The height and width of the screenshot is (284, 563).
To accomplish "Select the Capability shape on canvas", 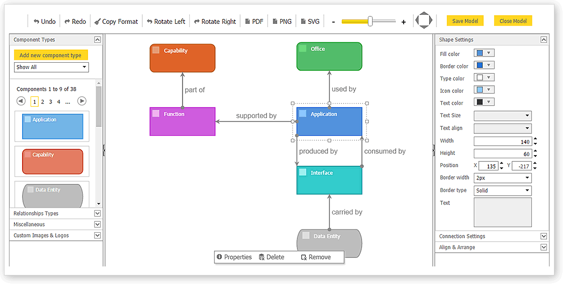I will pos(182,58).
